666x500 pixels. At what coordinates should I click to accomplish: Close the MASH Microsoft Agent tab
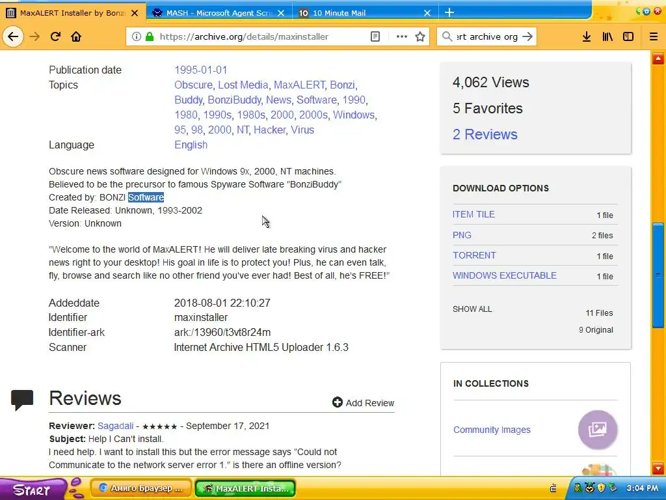(281, 13)
